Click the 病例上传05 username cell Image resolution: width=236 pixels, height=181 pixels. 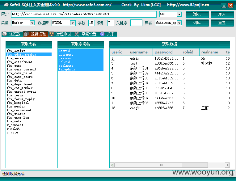click(139, 88)
